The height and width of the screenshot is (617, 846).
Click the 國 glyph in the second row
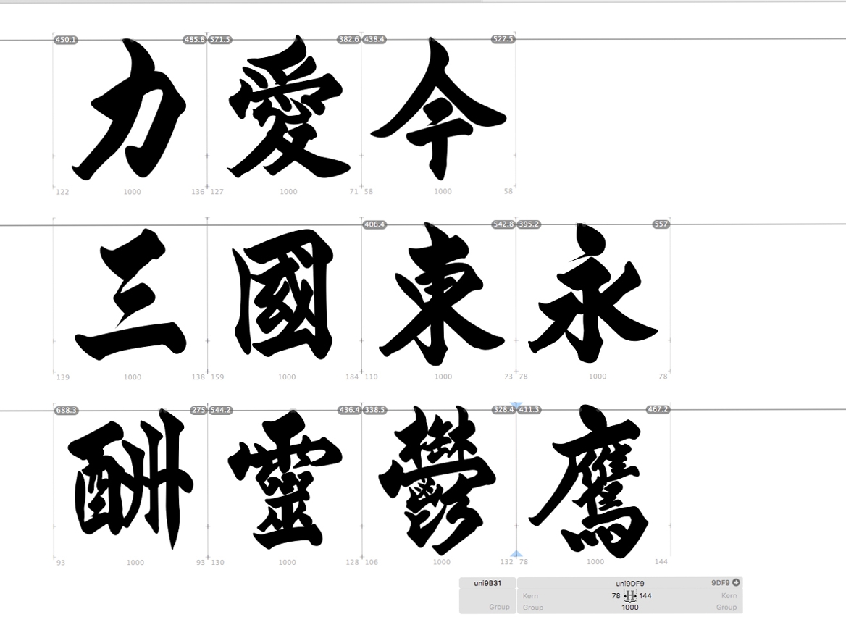285,295
